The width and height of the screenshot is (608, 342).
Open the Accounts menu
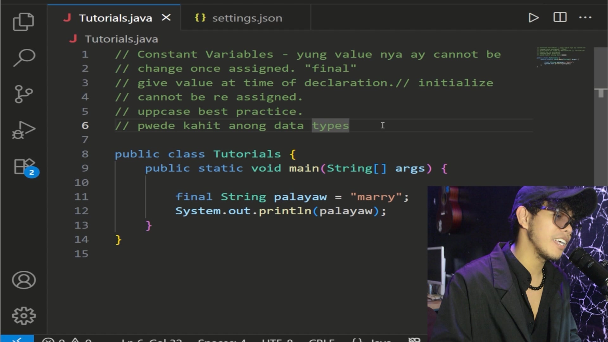pos(24,280)
